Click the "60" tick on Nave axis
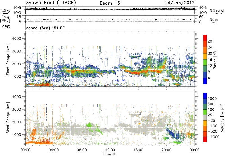The image size is (225, 156). [201, 17]
